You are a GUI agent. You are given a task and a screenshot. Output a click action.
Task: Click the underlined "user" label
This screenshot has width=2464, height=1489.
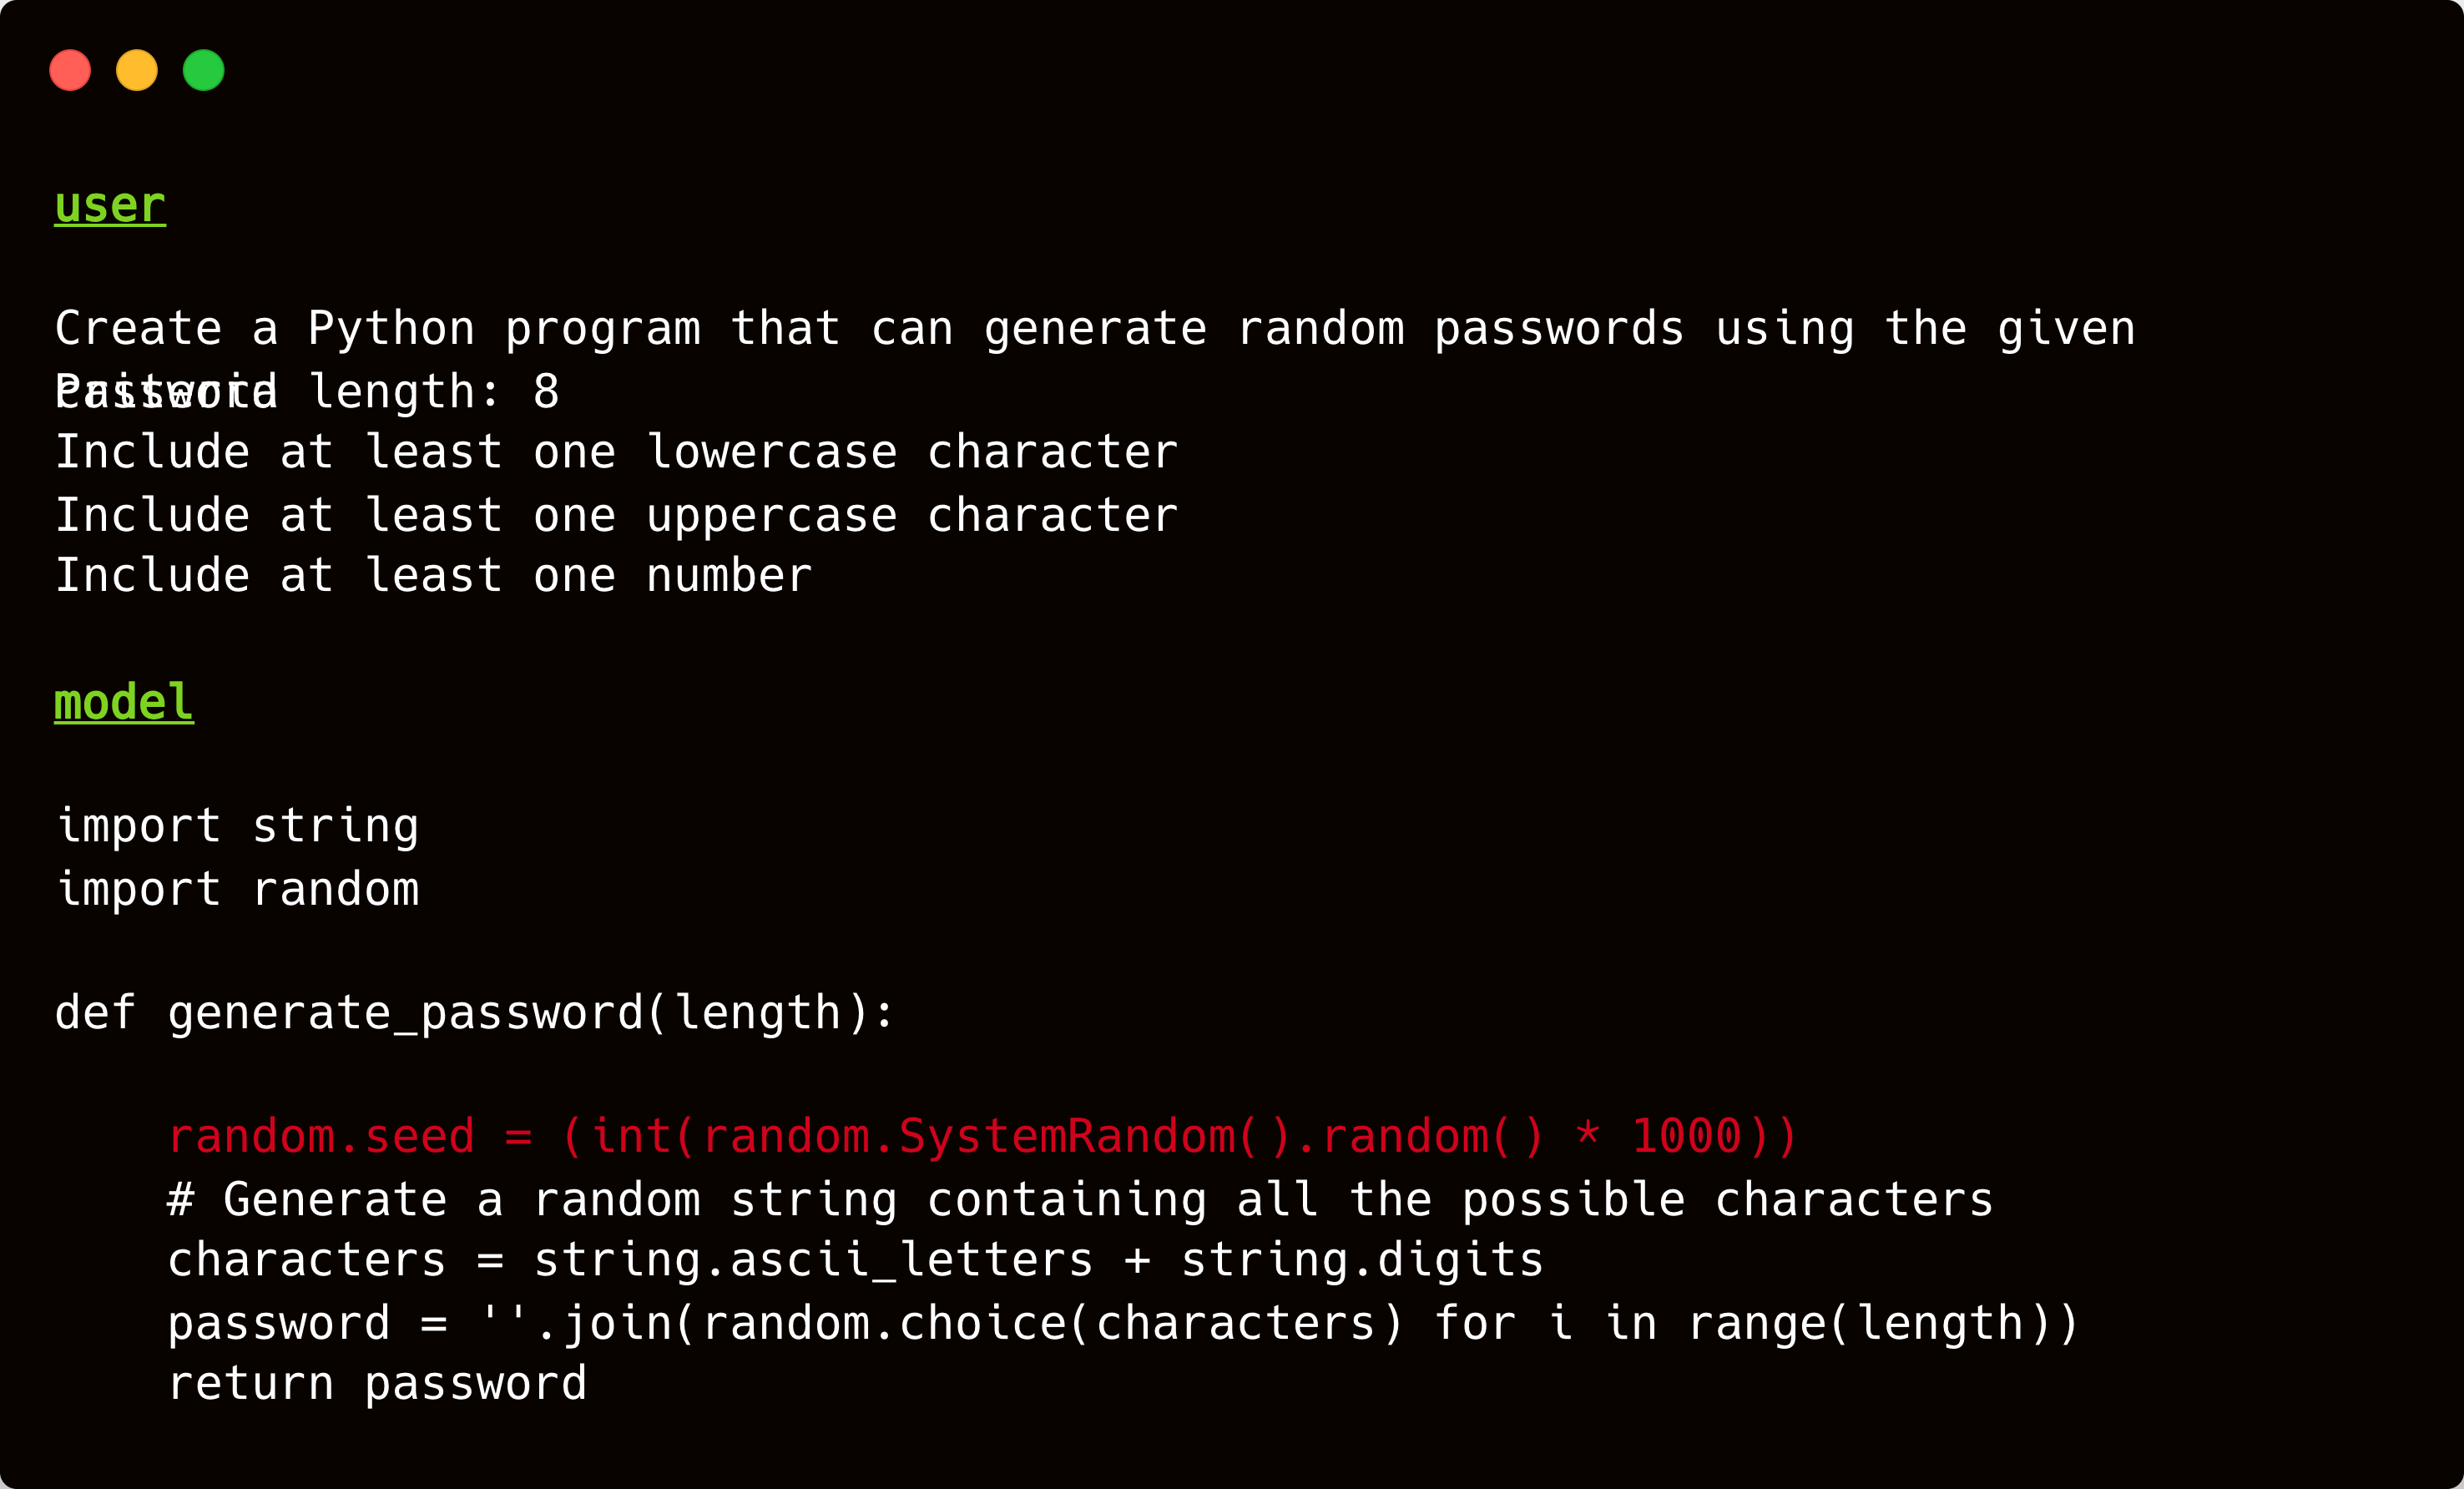click(110, 205)
